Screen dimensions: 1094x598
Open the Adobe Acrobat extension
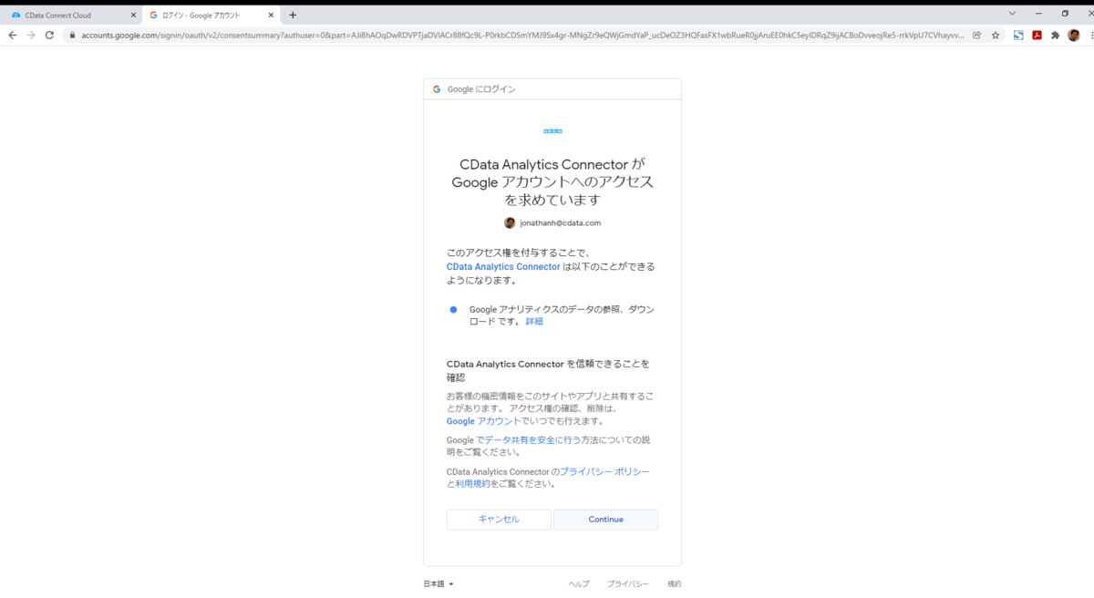click(x=1037, y=35)
